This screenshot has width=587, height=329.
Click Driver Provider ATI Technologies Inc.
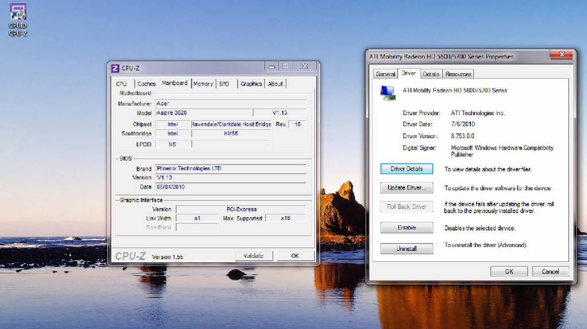point(477,113)
